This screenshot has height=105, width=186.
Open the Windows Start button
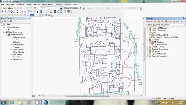point(3,102)
